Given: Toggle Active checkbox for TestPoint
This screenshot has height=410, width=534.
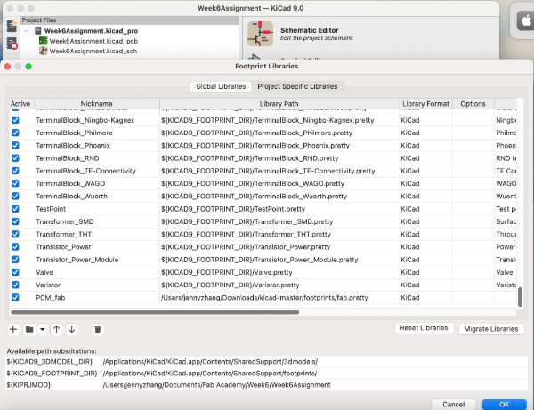Looking at the screenshot, I should click(15, 209).
